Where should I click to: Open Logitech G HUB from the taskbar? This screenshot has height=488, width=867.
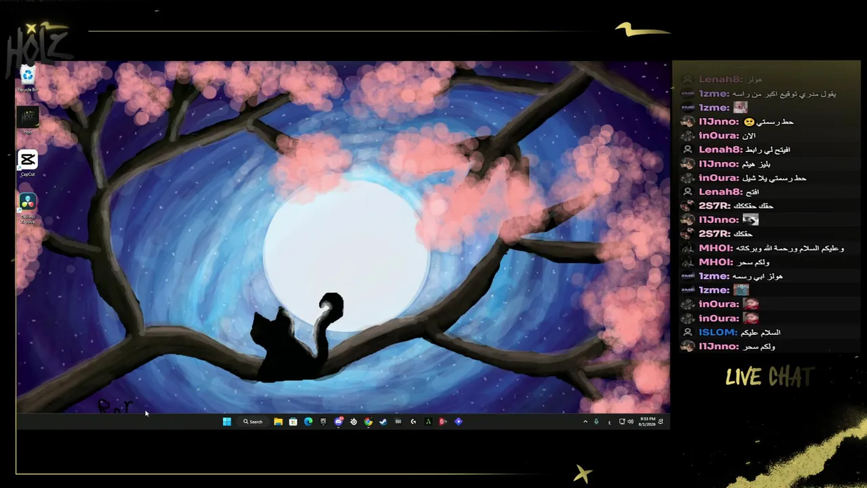point(413,422)
